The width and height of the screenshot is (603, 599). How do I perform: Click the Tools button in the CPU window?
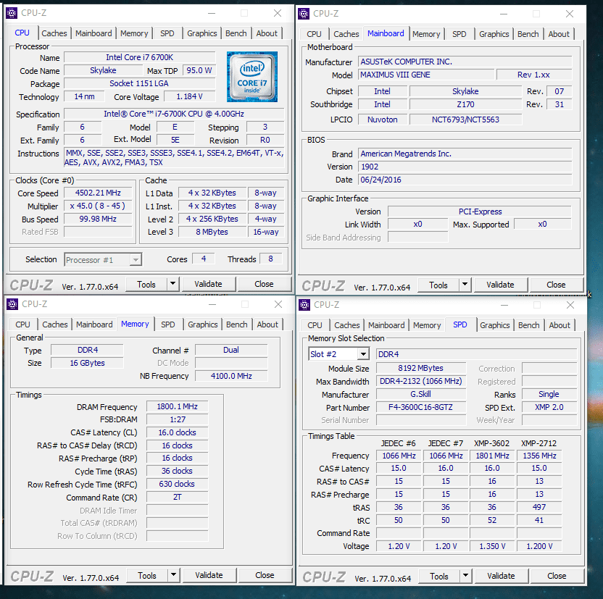(146, 285)
